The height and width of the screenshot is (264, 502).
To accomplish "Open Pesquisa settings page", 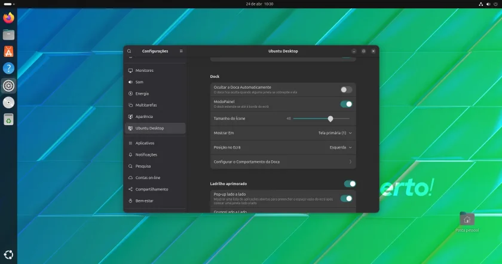I will point(155,166).
